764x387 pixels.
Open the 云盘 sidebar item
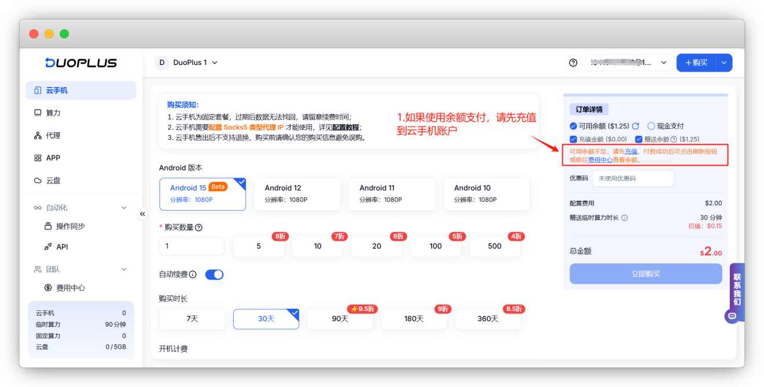[x=81, y=180]
